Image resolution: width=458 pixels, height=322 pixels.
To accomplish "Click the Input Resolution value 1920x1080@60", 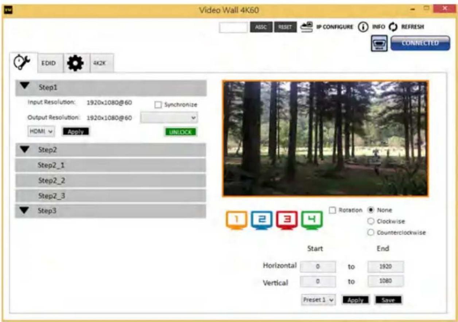I will pyautogui.click(x=109, y=102).
